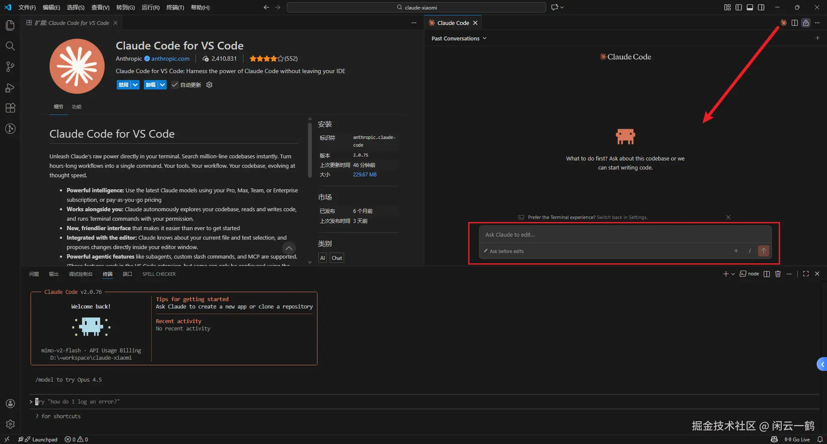
Task: Click the AI category tag
Action: [x=323, y=258]
